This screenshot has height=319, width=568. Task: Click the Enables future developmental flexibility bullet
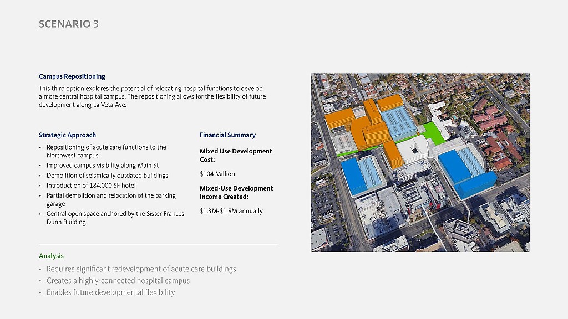tap(110, 292)
